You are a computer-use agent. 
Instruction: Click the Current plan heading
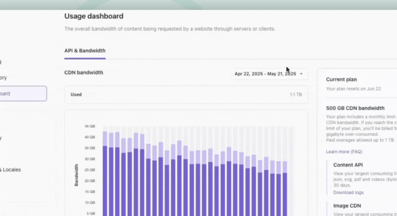(341, 79)
